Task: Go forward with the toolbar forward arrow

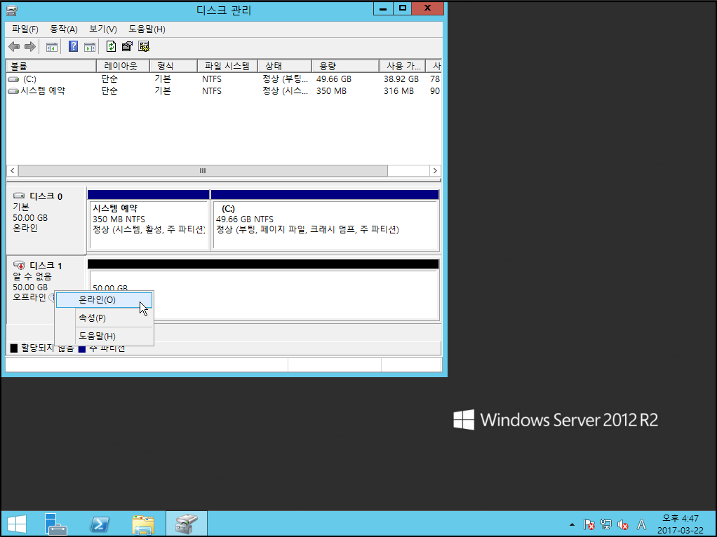Action: tap(30, 46)
